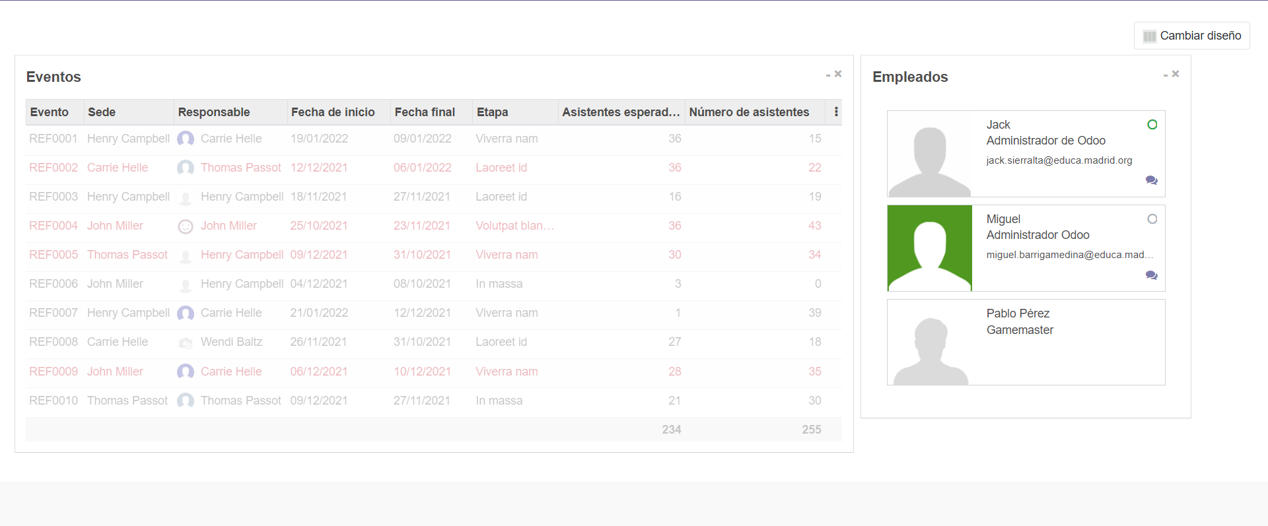Open event REF0001
1268x526 pixels.
point(53,139)
